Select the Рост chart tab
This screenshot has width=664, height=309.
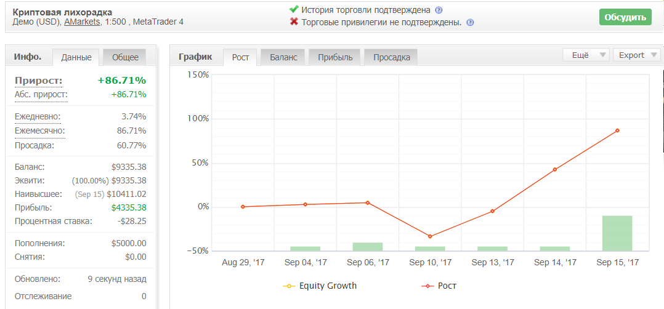coord(240,57)
